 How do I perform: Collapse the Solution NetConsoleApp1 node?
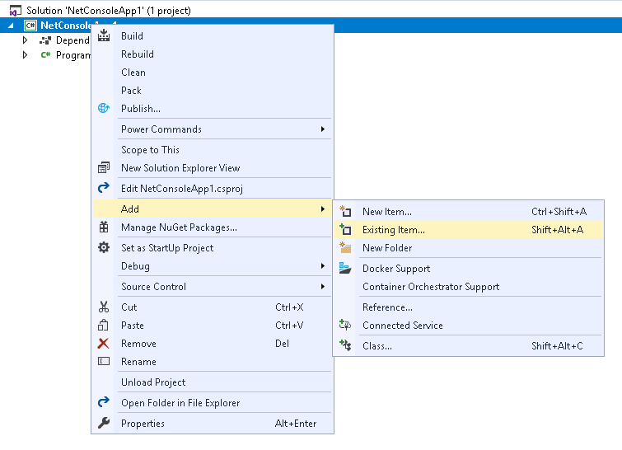(11, 26)
